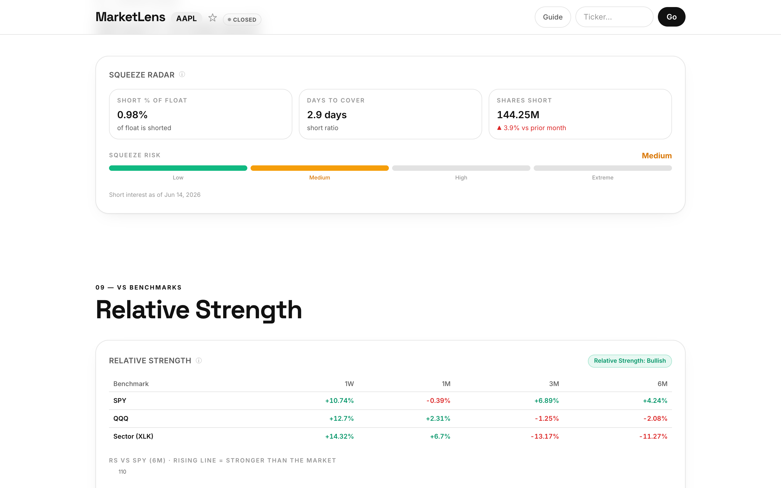Viewport: 781px width, 488px height.
Task: Click SPY 3M value +6.89%
Action: click(546, 400)
